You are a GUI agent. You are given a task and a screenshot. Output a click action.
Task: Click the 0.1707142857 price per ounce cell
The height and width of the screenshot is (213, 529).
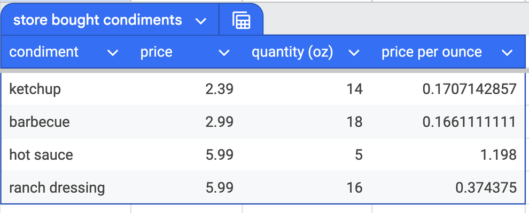coord(469,89)
